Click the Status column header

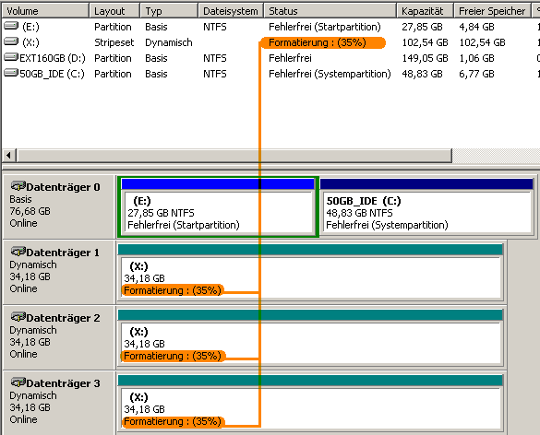(330, 11)
